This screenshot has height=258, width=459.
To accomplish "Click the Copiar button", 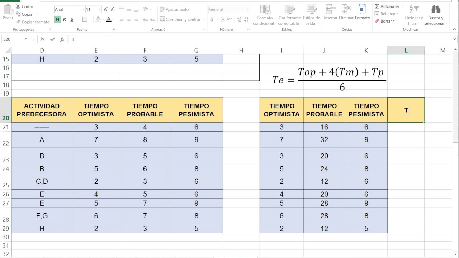I will [25, 14].
